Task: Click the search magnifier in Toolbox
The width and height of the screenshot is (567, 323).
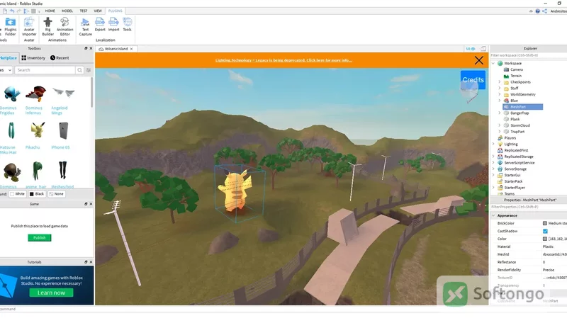Action: pyautogui.click(x=79, y=70)
